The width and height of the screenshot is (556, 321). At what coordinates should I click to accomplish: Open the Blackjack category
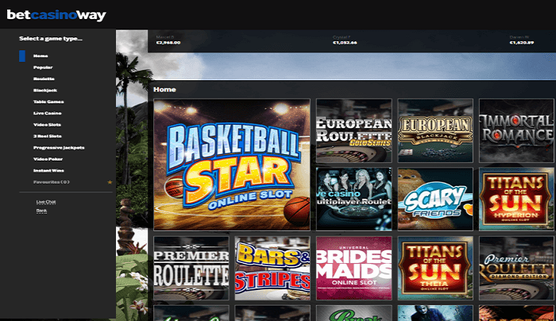(x=45, y=90)
